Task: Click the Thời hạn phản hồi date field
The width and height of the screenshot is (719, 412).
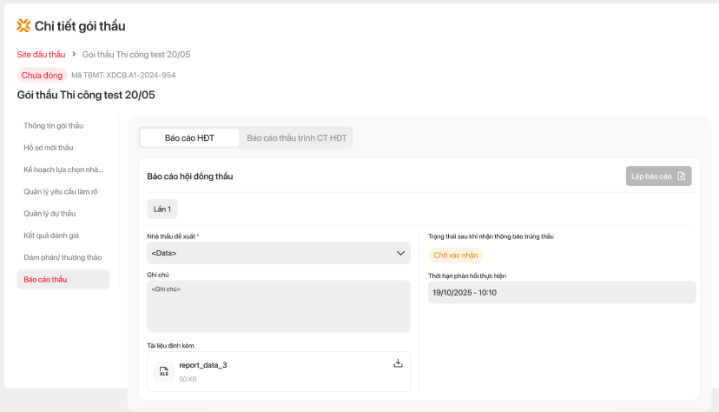Action: 562,292
